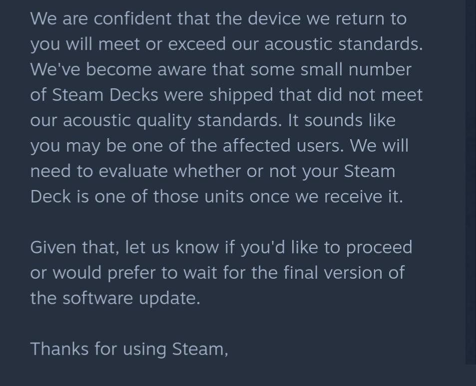The width and height of the screenshot is (476, 386).
Task: Click the words "need to evaluate whether"
Action: pyautogui.click(x=135, y=171)
